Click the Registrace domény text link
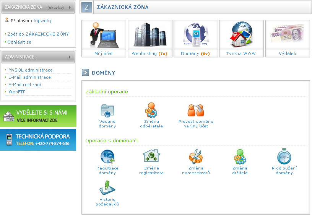312x215 pixels. point(107,170)
